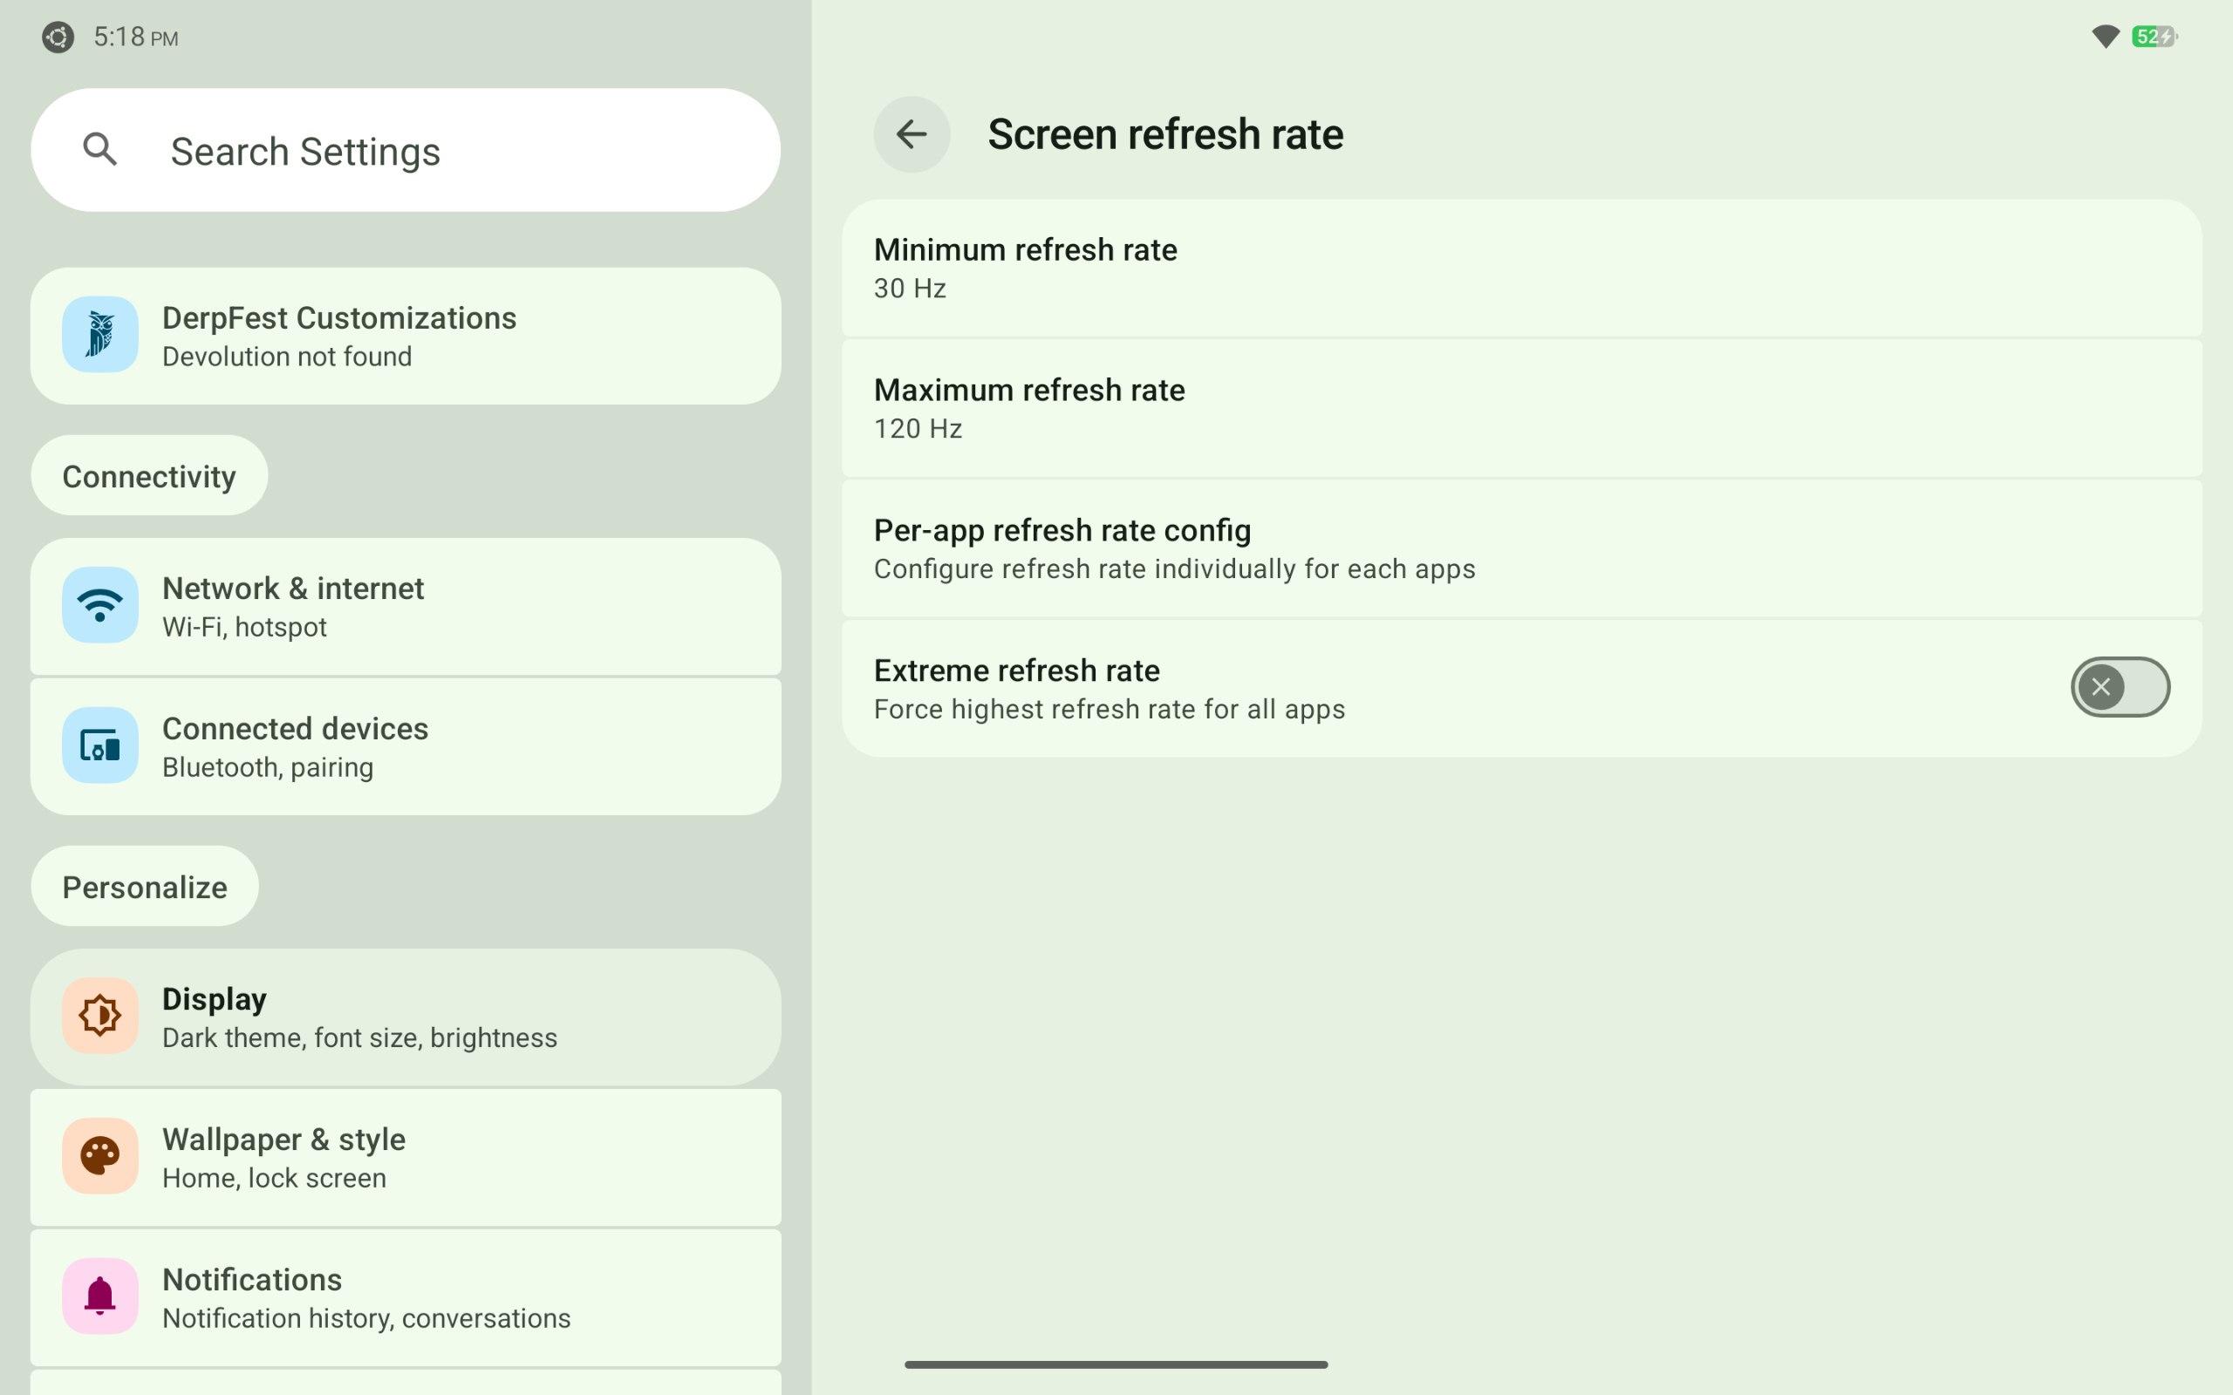Click the Search Settings field
2233x1395 pixels.
pyautogui.click(x=443, y=150)
